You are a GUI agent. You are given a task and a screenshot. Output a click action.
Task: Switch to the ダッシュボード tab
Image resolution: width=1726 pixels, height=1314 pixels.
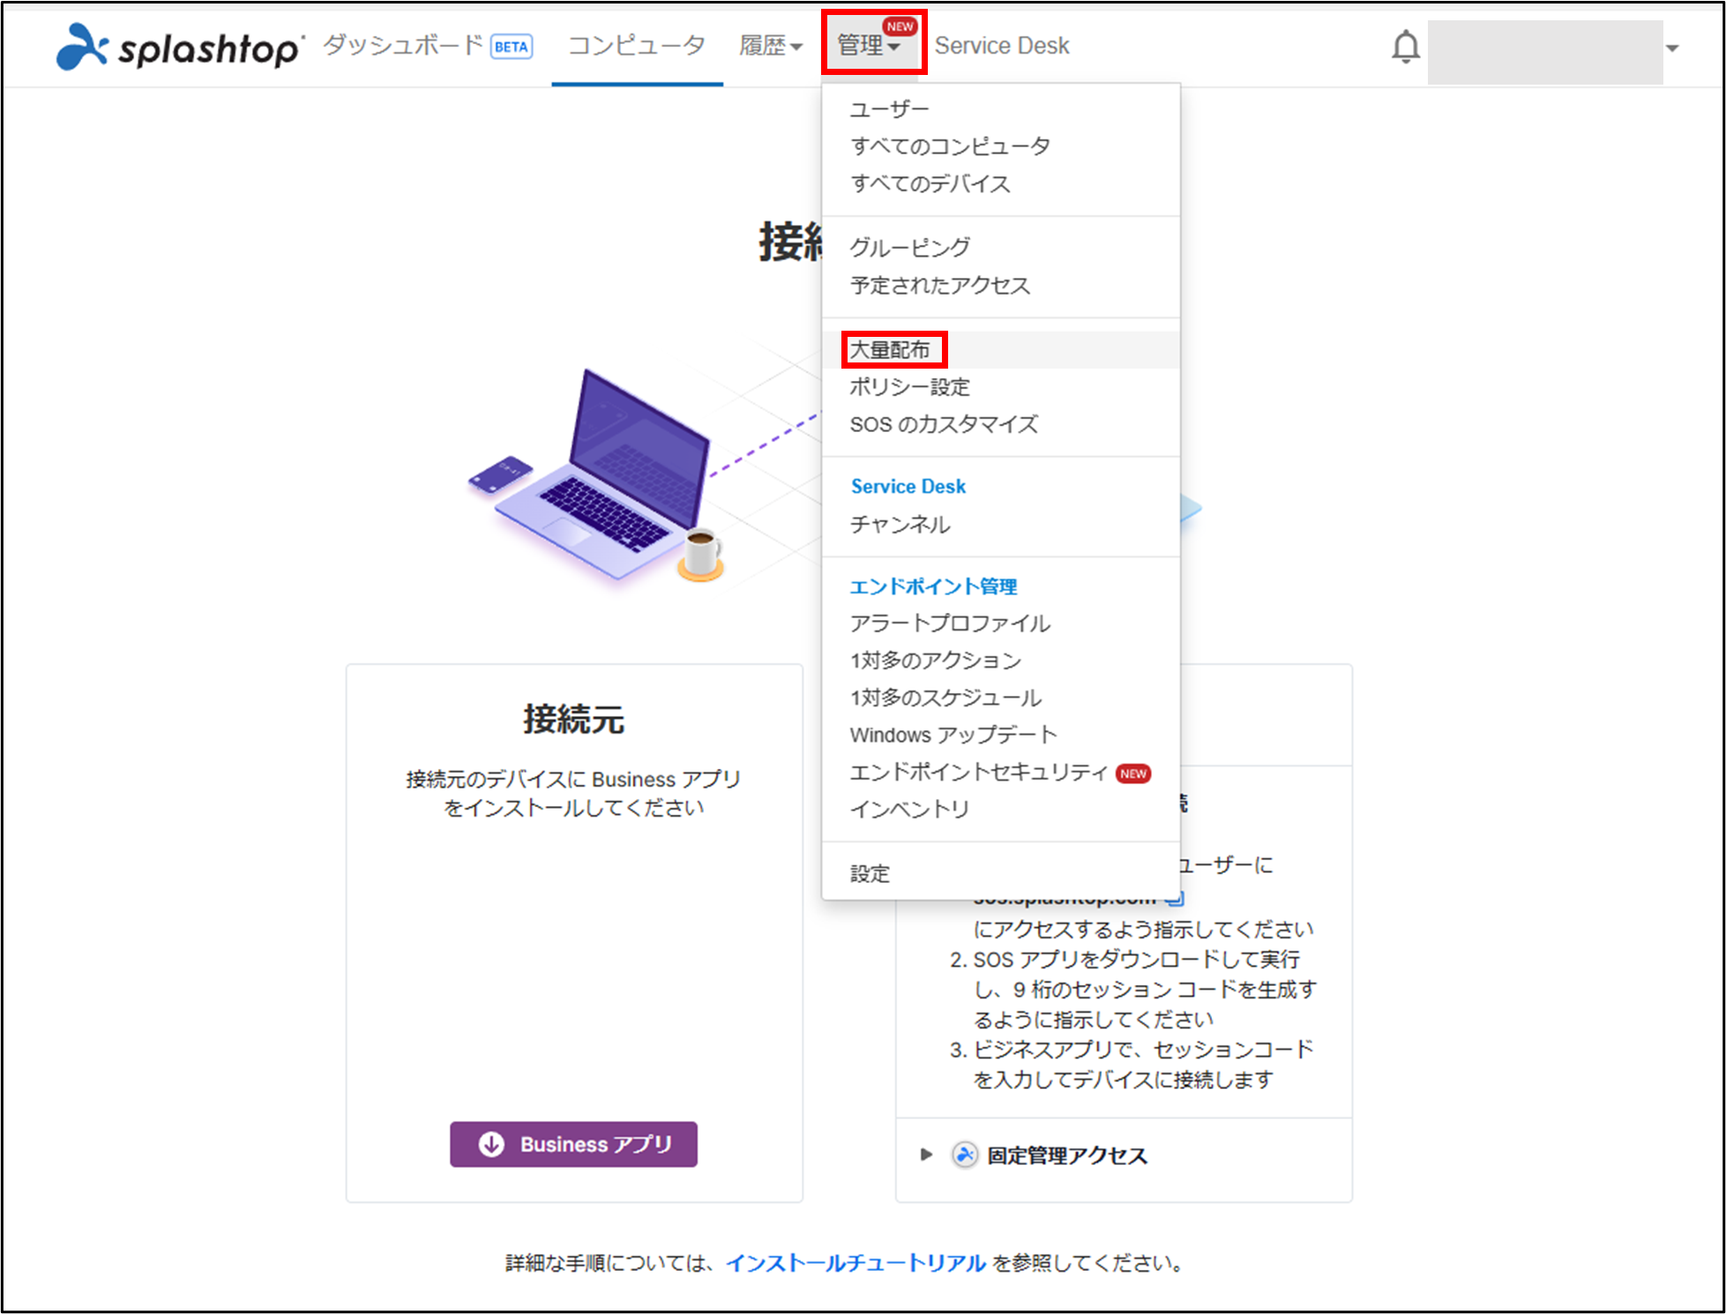(403, 45)
